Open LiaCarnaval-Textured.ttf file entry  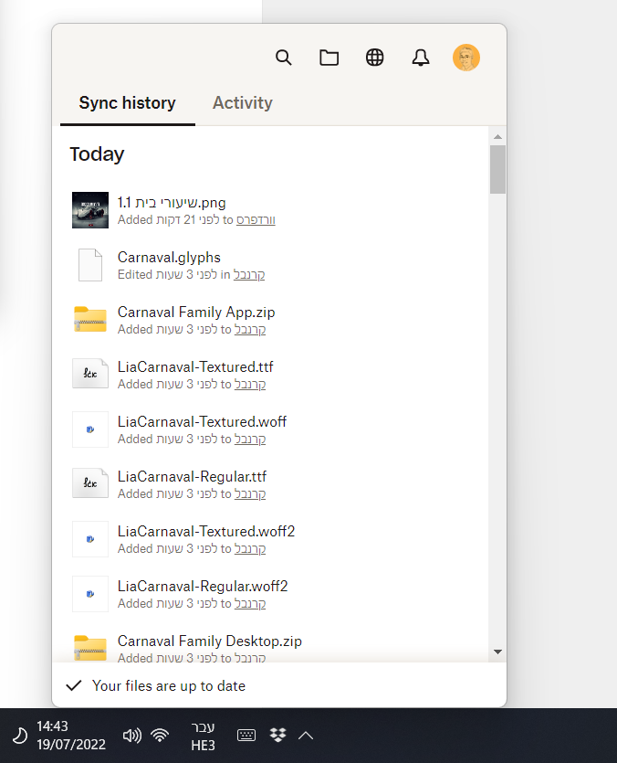[195, 367]
